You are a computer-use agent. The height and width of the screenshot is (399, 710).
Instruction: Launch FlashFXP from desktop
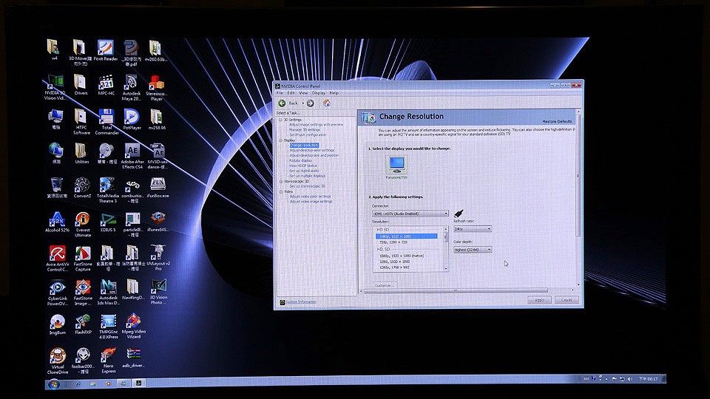click(x=83, y=324)
